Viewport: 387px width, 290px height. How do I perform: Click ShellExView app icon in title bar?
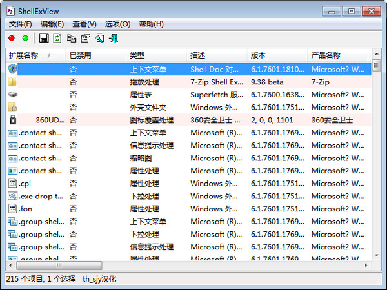tap(10, 11)
